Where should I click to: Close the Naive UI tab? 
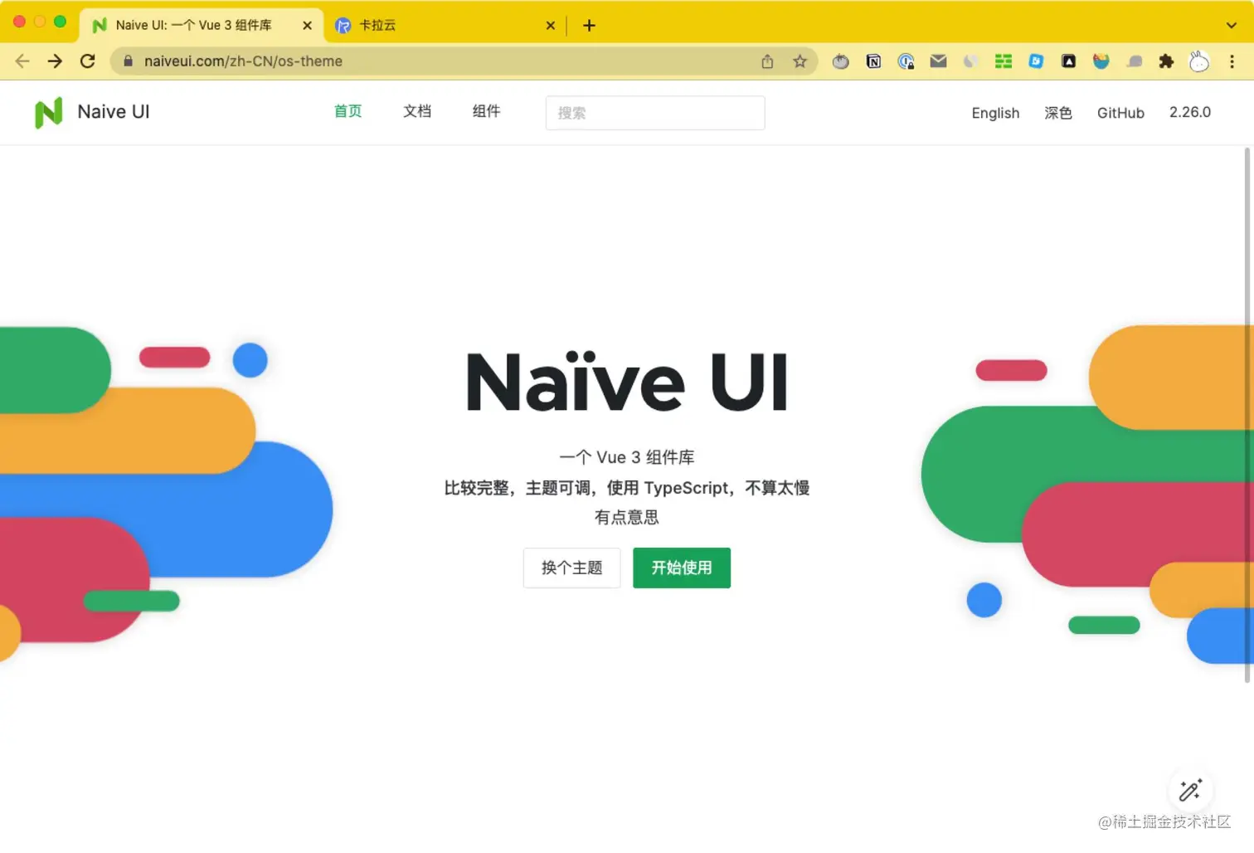[x=307, y=25]
